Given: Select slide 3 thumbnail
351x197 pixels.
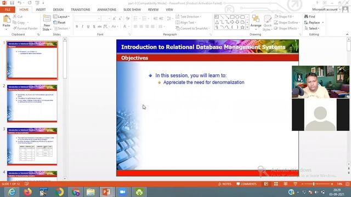Looking at the screenshot, I should [x=32, y=147].
